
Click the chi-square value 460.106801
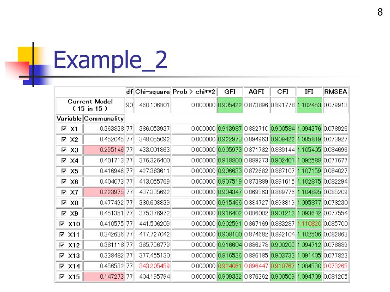pos(152,105)
